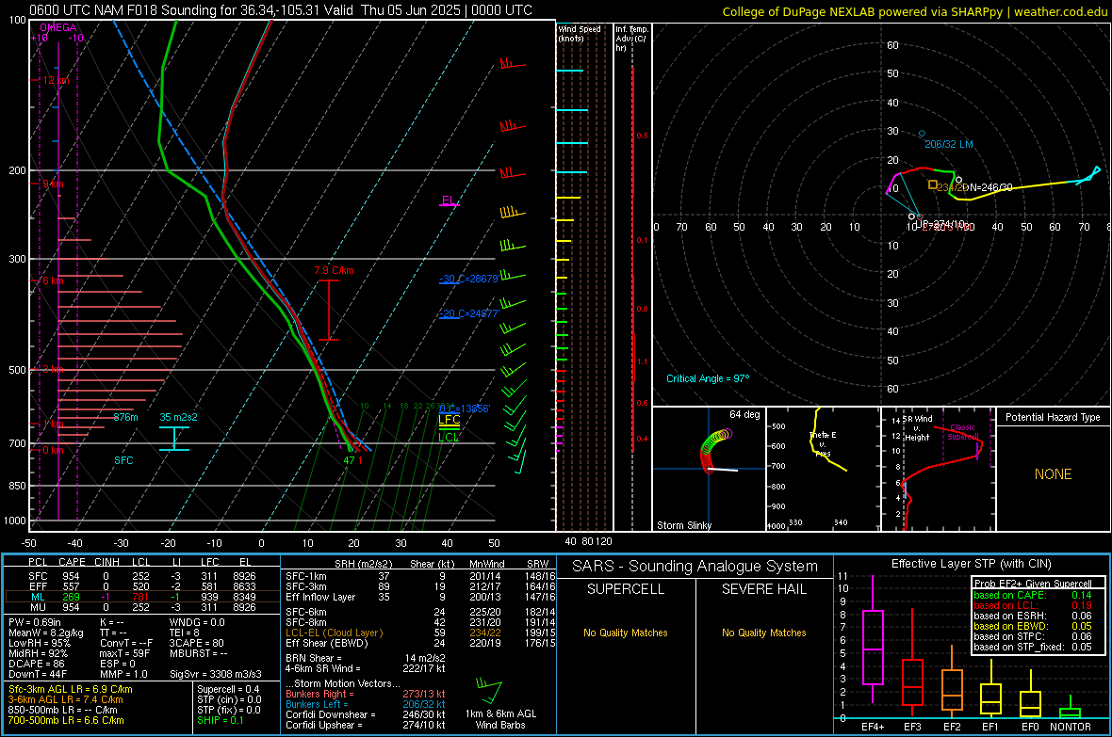Image resolution: width=1112 pixels, height=737 pixels.
Task: Click the 64 deg slinky tilt value
Action: (744, 414)
